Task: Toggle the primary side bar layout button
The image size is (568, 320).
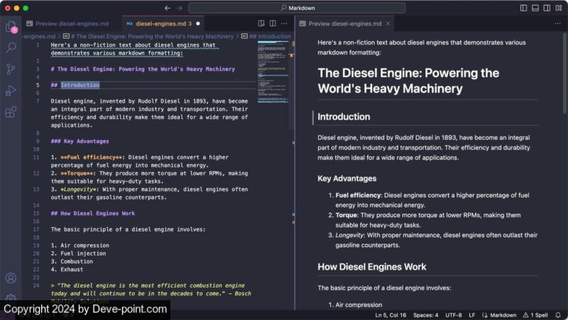Action: (523, 8)
